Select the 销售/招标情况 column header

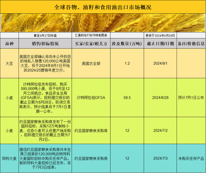45,44
